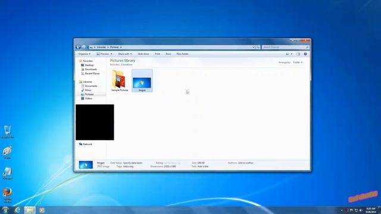Click Add a tag field
This screenshot has height=214, width=381.
coord(128,166)
